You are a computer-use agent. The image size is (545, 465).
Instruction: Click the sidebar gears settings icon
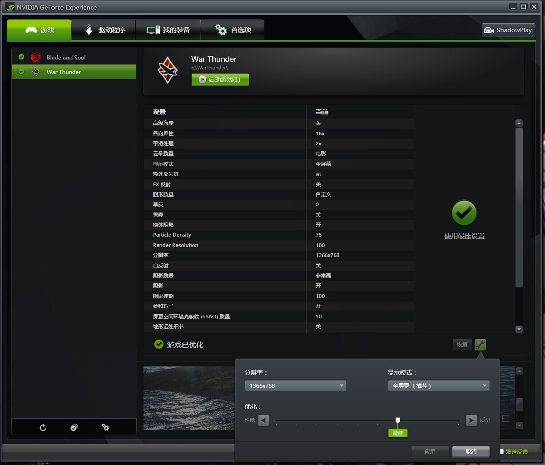(x=105, y=427)
